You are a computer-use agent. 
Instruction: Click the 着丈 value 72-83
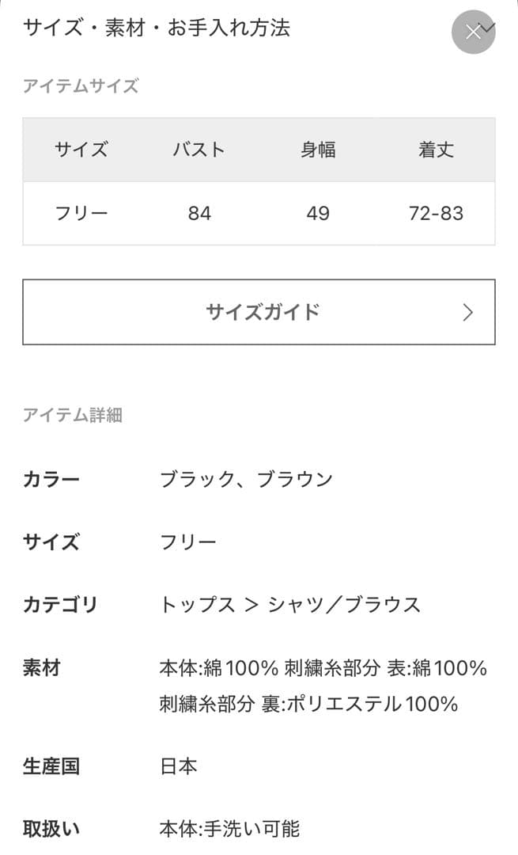click(434, 213)
